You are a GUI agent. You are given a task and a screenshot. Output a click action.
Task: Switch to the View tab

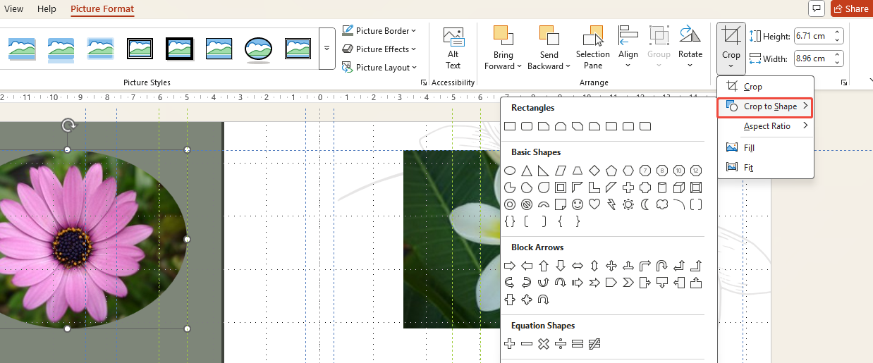click(13, 9)
